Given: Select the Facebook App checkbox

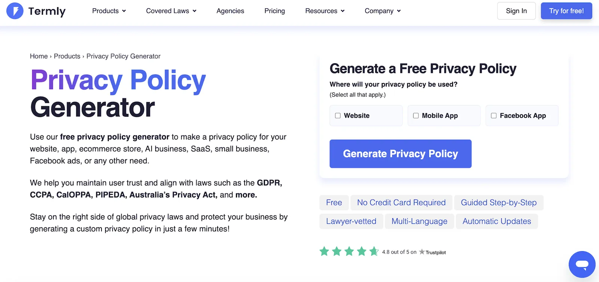Looking at the screenshot, I should [x=493, y=116].
